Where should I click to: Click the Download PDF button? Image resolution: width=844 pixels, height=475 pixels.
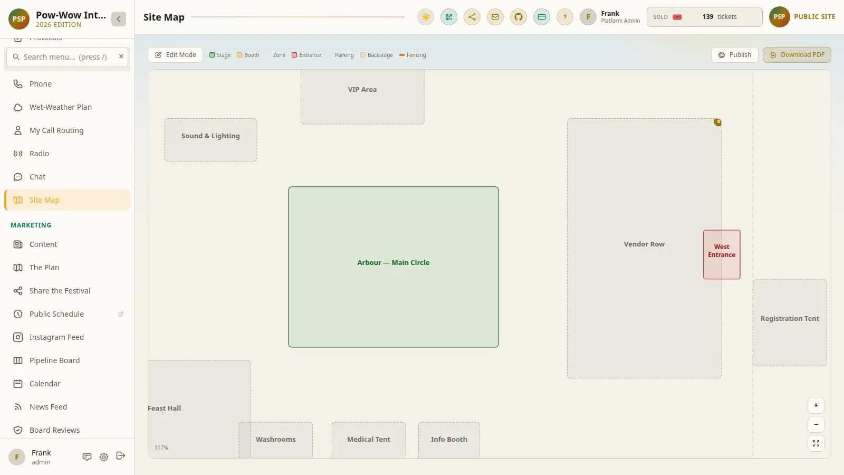tap(797, 55)
